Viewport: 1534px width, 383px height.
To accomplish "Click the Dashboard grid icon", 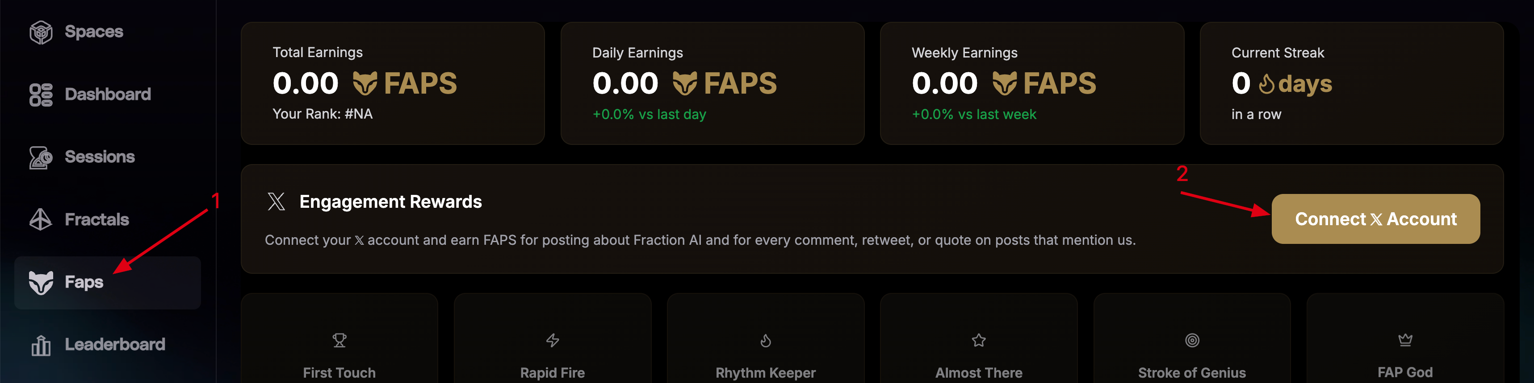I will pos(41,95).
